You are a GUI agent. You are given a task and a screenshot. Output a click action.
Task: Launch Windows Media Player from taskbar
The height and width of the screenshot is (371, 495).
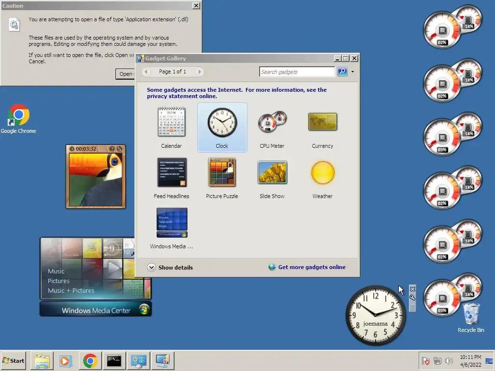point(66,361)
